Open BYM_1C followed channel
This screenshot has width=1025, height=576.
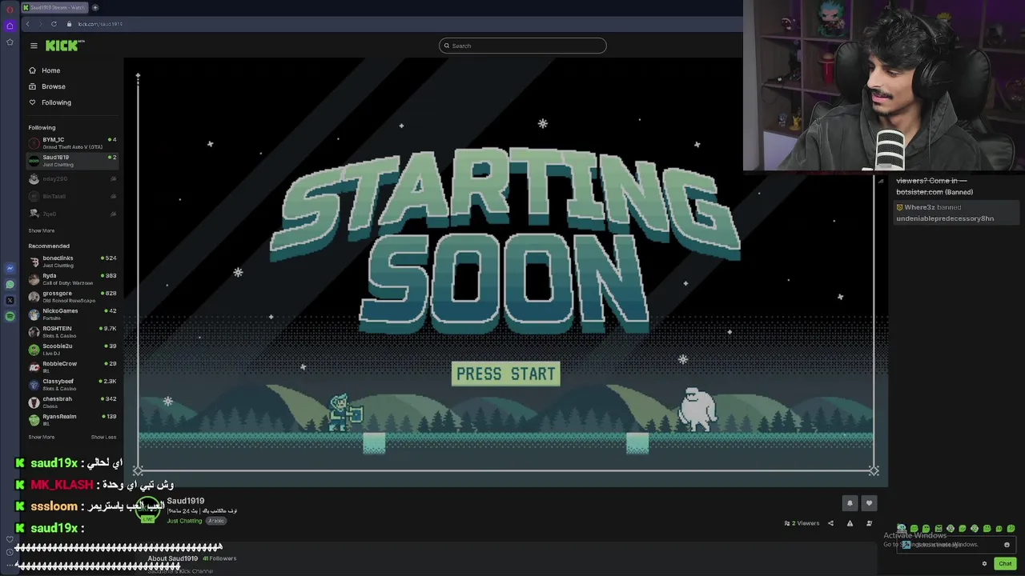pyautogui.click(x=72, y=143)
